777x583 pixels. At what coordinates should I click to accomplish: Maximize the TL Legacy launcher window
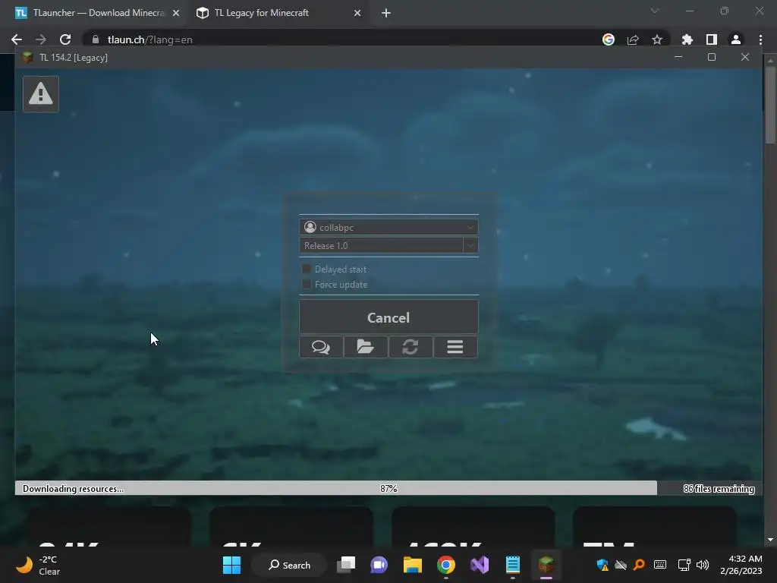712,57
